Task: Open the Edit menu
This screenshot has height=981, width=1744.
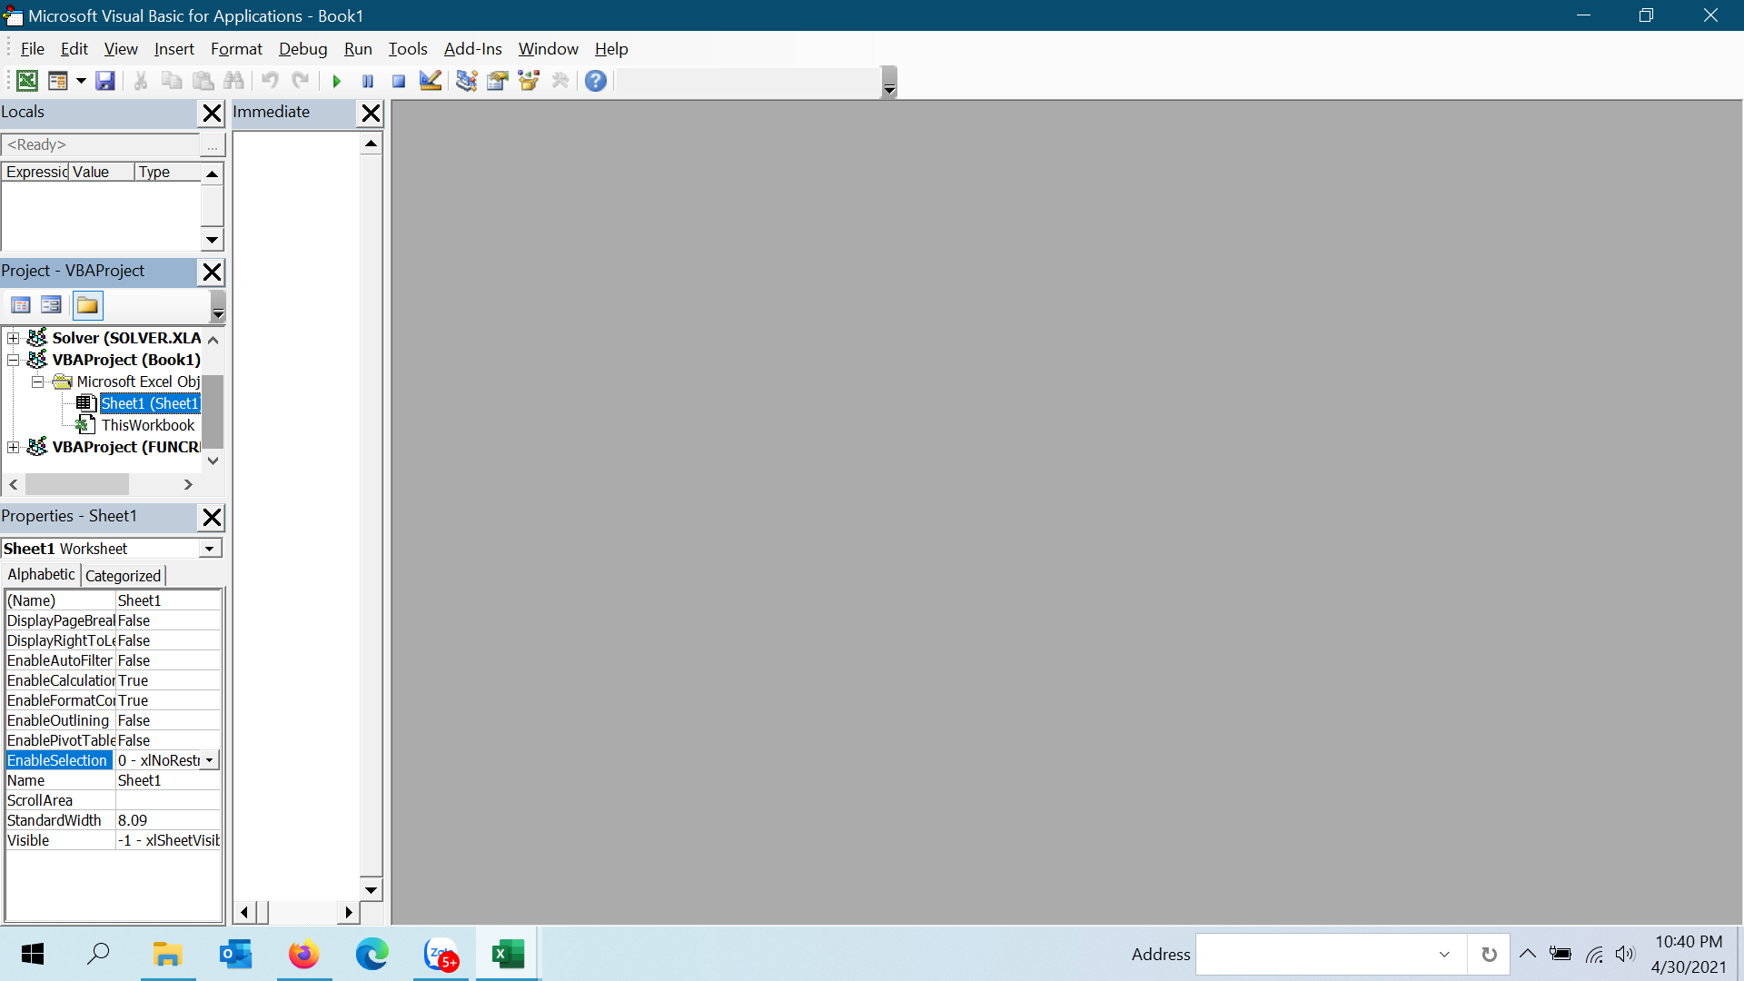Action: tap(74, 49)
